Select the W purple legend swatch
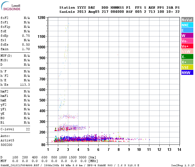195x167 pixels. point(187,36)
